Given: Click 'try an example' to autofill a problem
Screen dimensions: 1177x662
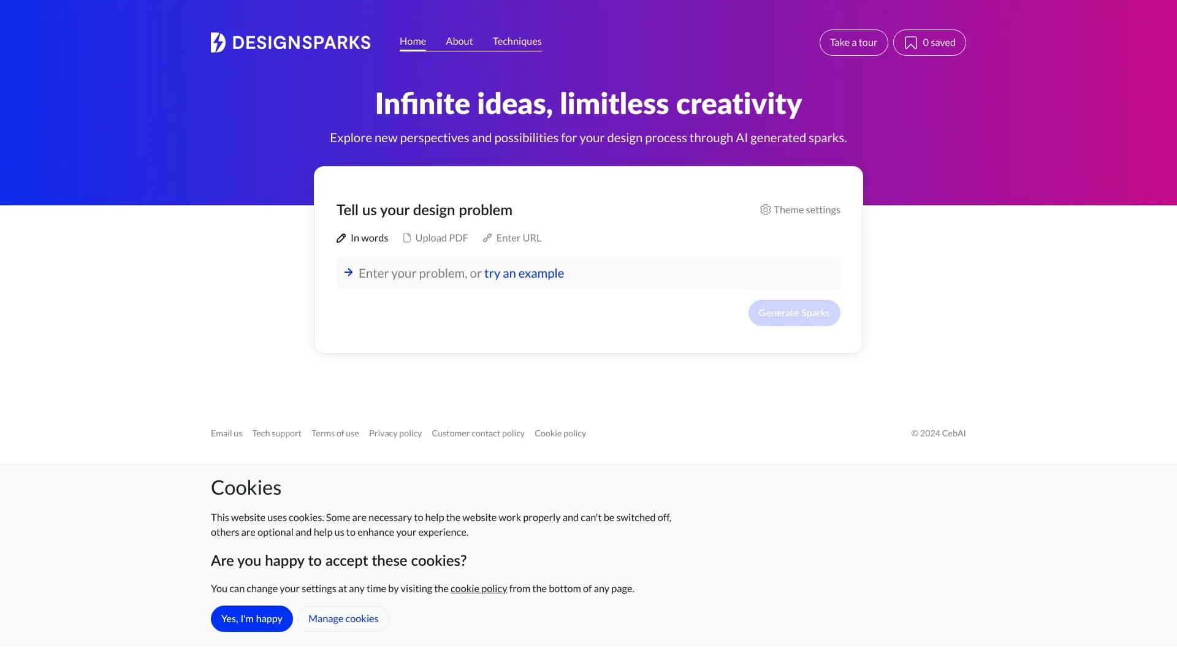Looking at the screenshot, I should [524, 273].
